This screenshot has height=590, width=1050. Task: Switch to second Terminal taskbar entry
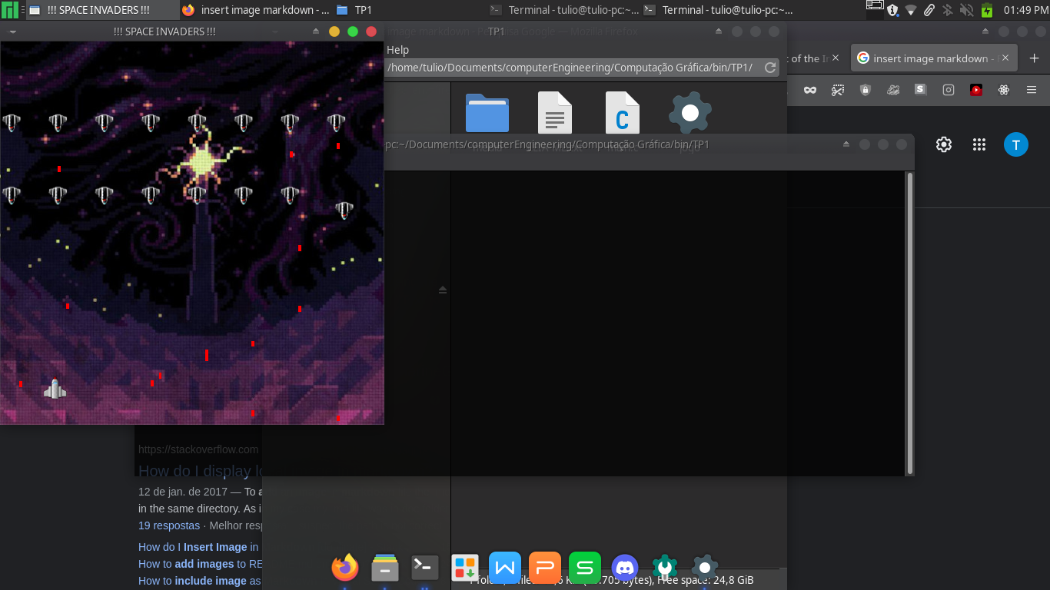point(717,10)
